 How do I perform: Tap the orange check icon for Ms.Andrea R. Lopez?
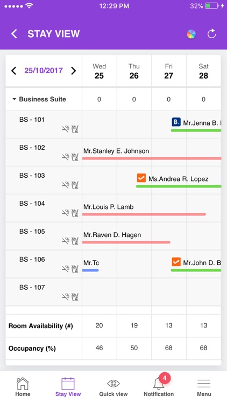click(141, 178)
